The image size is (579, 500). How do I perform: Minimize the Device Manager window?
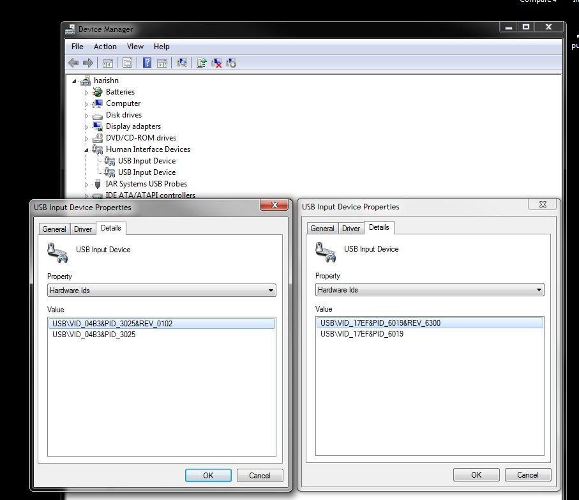pyautogui.click(x=509, y=27)
